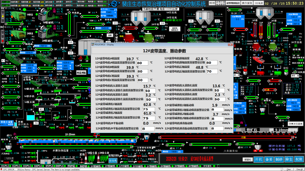The width and height of the screenshot is (305, 171).
Task: Click the 1#入料口 selector box
Action: coord(5,2)
